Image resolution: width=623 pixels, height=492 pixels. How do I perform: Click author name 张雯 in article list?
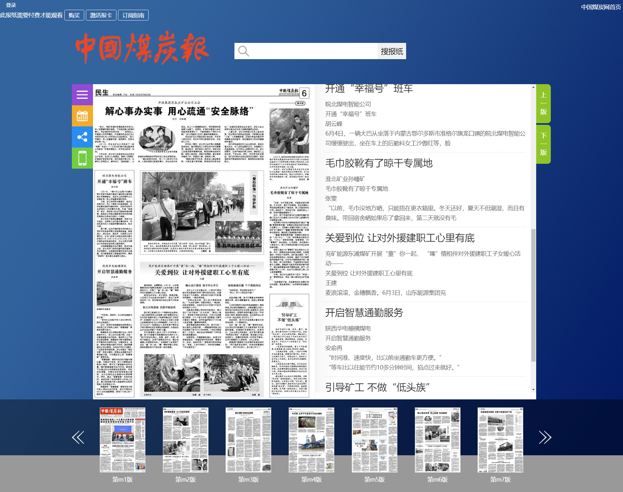[331, 199]
